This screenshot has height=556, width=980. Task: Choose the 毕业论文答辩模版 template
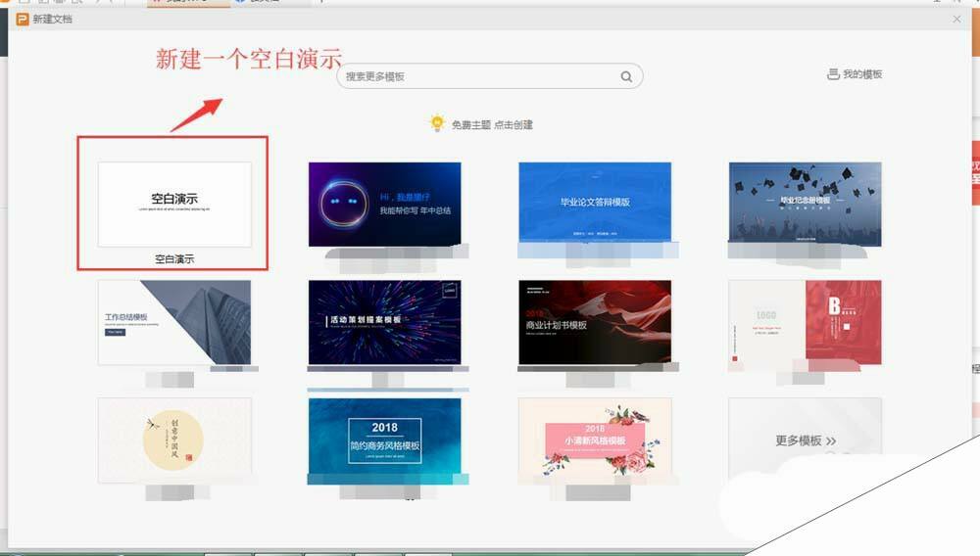595,203
